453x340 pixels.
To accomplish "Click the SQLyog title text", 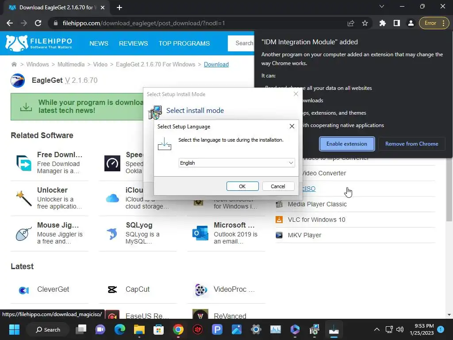I will 139,225.
